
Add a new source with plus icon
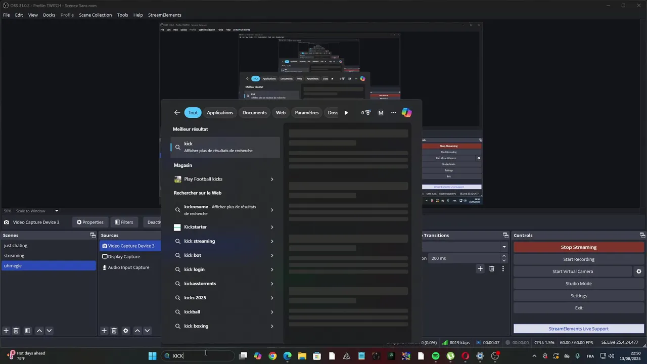pyautogui.click(x=104, y=331)
